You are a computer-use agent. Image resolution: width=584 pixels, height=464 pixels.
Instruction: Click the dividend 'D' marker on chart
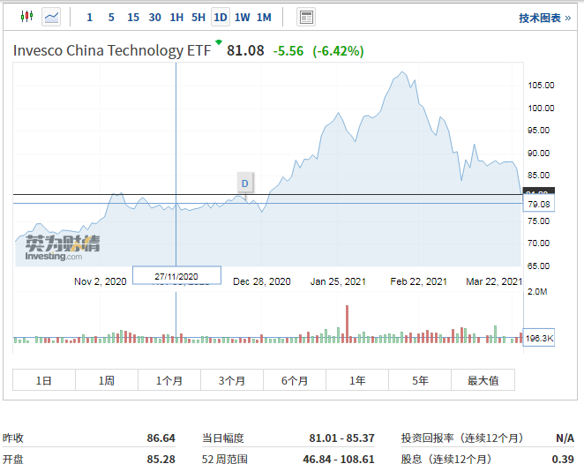point(245,183)
